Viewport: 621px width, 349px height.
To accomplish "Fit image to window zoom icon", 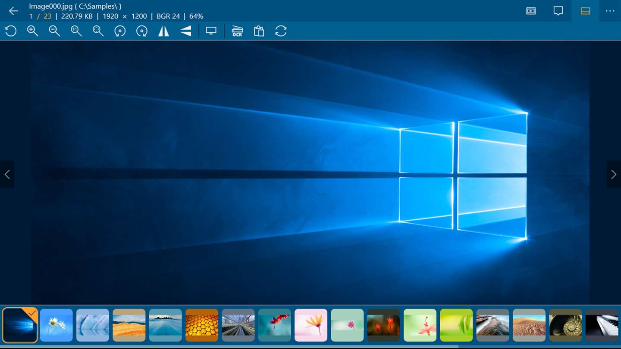I will point(98,31).
